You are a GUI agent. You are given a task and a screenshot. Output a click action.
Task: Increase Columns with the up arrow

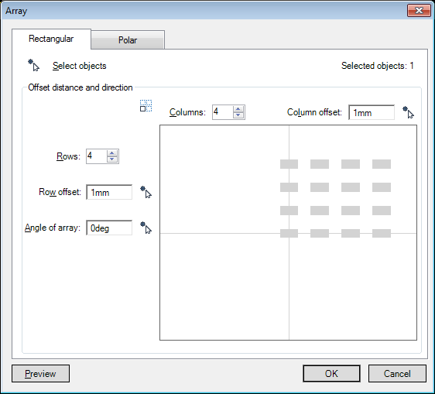coord(238,109)
